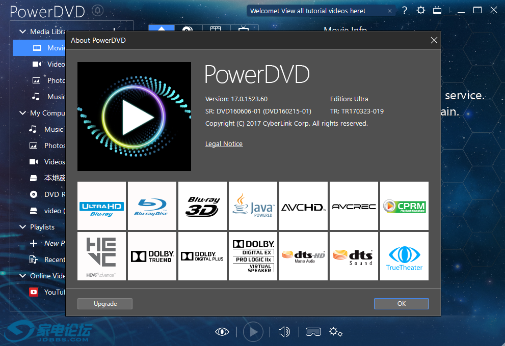Start playback with the round play button
This screenshot has width=505, height=346.
pos(253,332)
